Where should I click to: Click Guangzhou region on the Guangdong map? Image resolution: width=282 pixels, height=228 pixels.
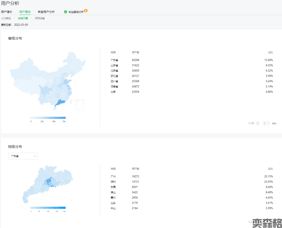(x=48, y=181)
